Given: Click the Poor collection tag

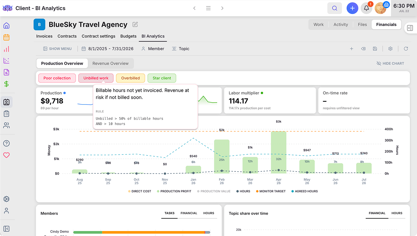Looking at the screenshot, I should (x=57, y=78).
